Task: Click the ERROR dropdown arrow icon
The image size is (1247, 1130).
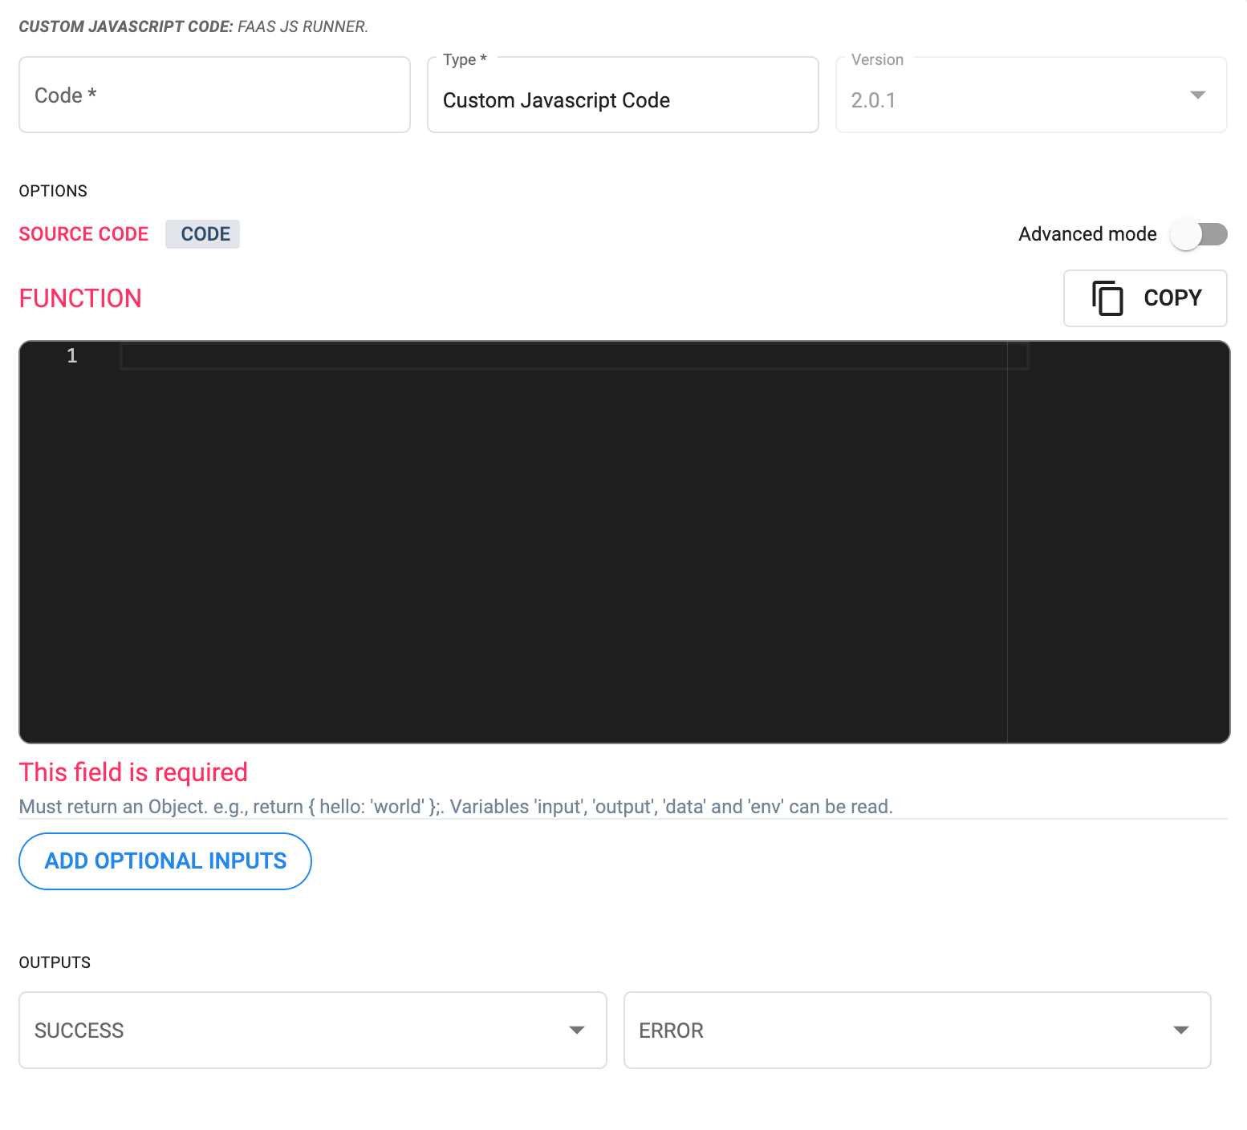Action: pos(1180,1030)
